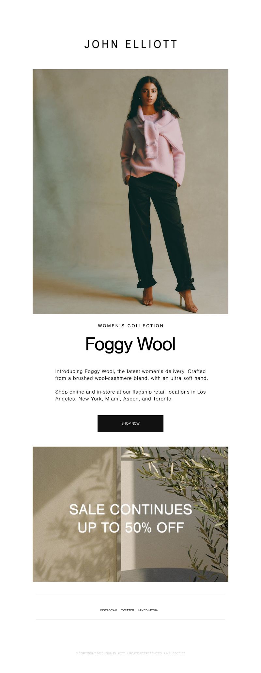
Task: Select the WOMEN'S COLLECTION label
Action: (x=130, y=326)
